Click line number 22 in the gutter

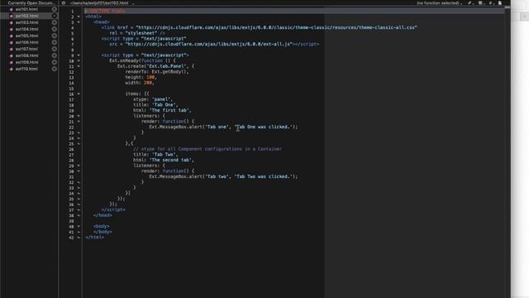click(x=71, y=127)
